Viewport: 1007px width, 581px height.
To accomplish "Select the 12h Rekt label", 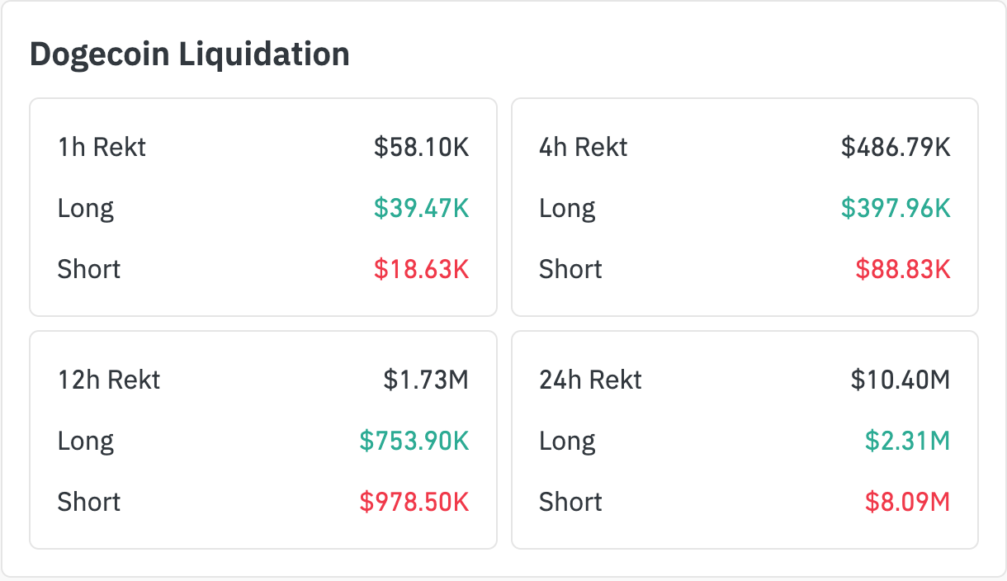I will click(109, 380).
